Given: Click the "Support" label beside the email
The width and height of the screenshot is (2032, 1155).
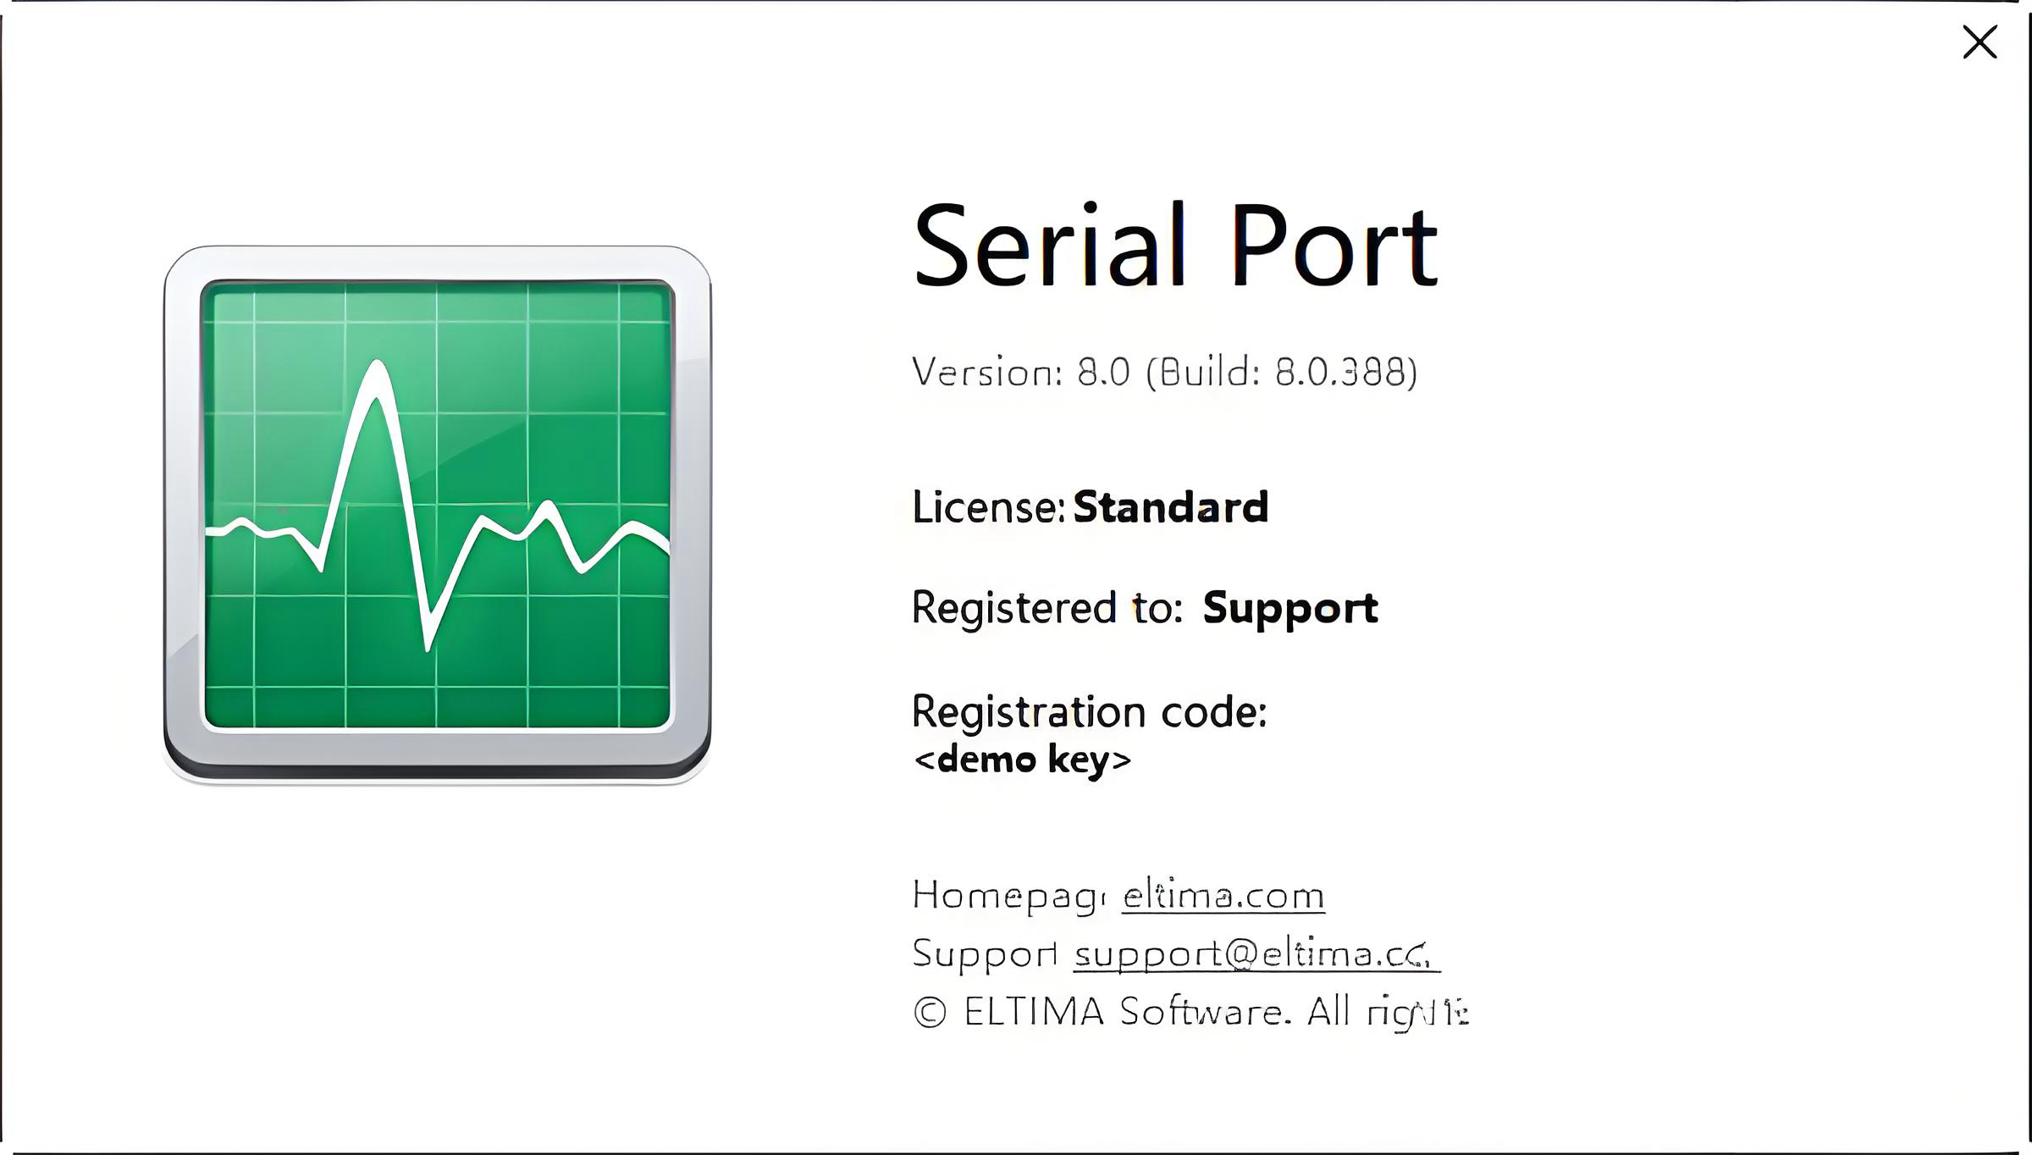Looking at the screenshot, I should point(984,954).
